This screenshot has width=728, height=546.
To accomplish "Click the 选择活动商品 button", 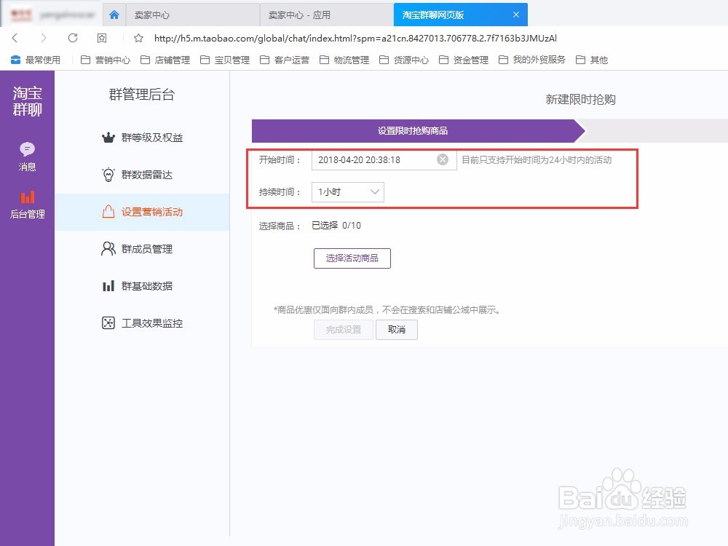I will click(352, 258).
